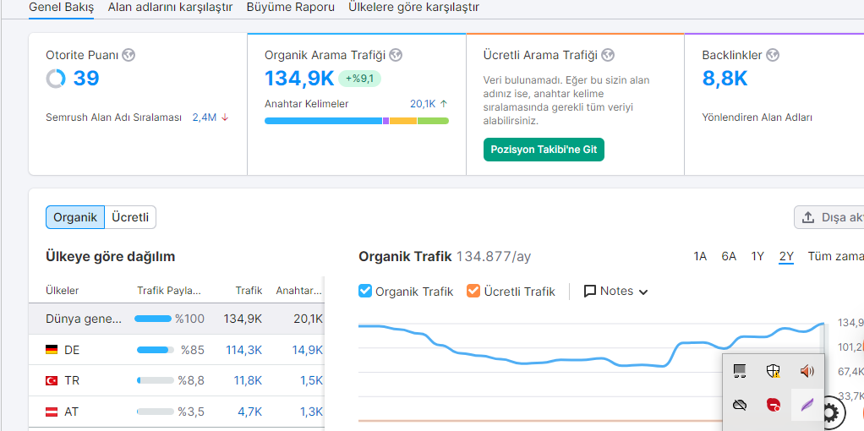The image size is (864, 431).
Task: Click the Notes speech bubble icon
Action: (x=589, y=291)
